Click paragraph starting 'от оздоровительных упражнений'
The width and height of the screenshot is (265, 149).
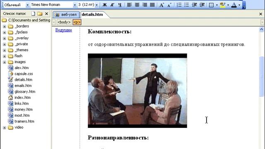click(x=166, y=44)
